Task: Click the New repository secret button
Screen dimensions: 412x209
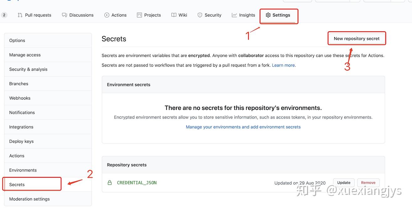Action: coord(357,39)
